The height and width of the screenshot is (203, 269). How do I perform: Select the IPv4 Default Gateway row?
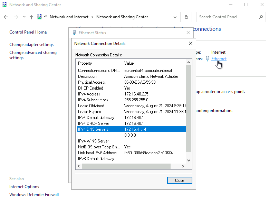point(132,118)
